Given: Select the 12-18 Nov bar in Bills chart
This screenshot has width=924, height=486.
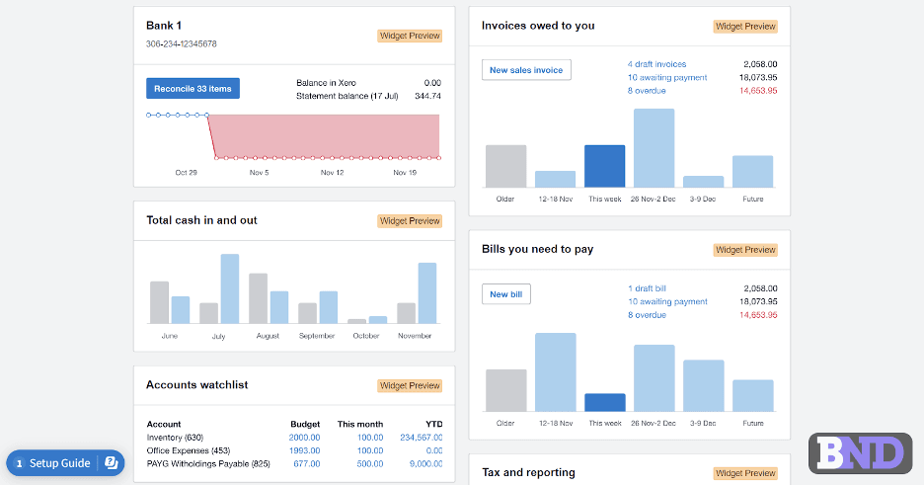Looking at the screenshot, I should 556,372.
